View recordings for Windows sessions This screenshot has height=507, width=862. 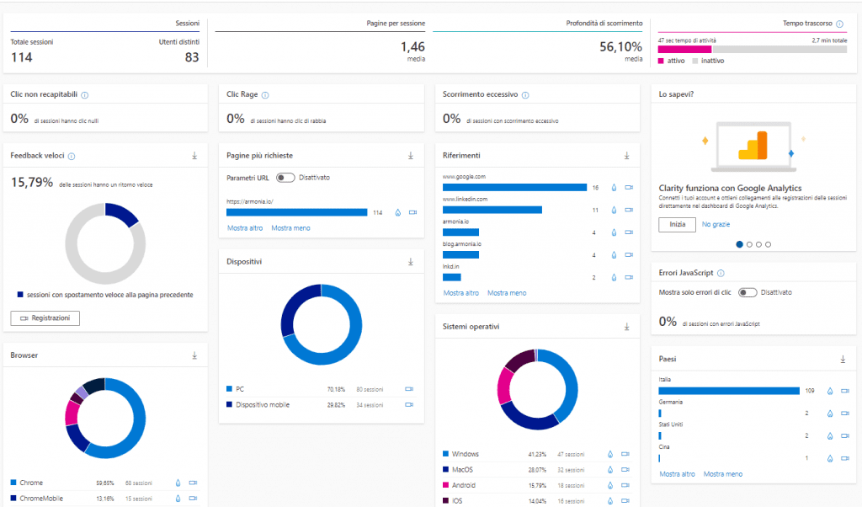click(x=625, y=454)
